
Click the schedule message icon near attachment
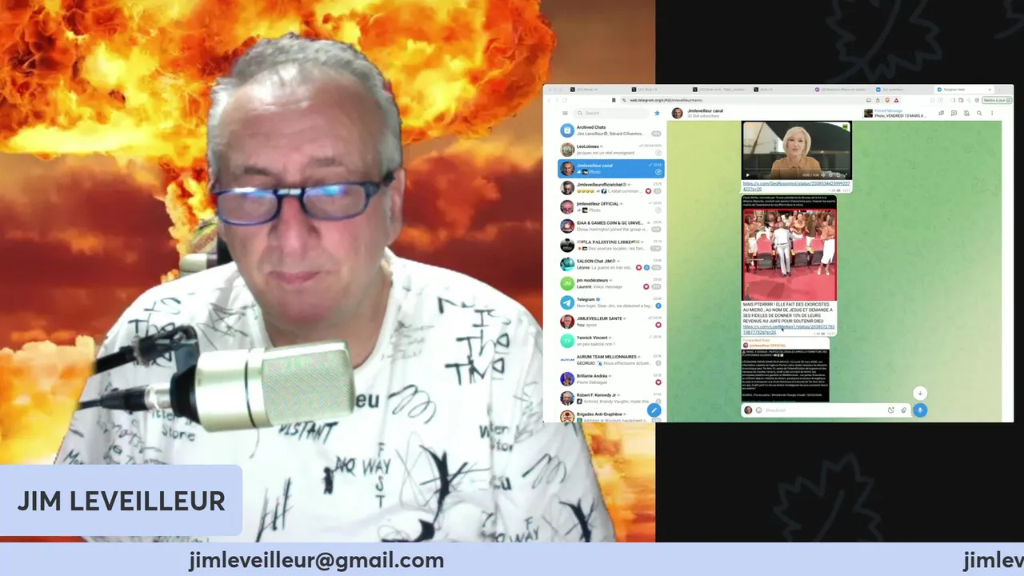[891, 410]
